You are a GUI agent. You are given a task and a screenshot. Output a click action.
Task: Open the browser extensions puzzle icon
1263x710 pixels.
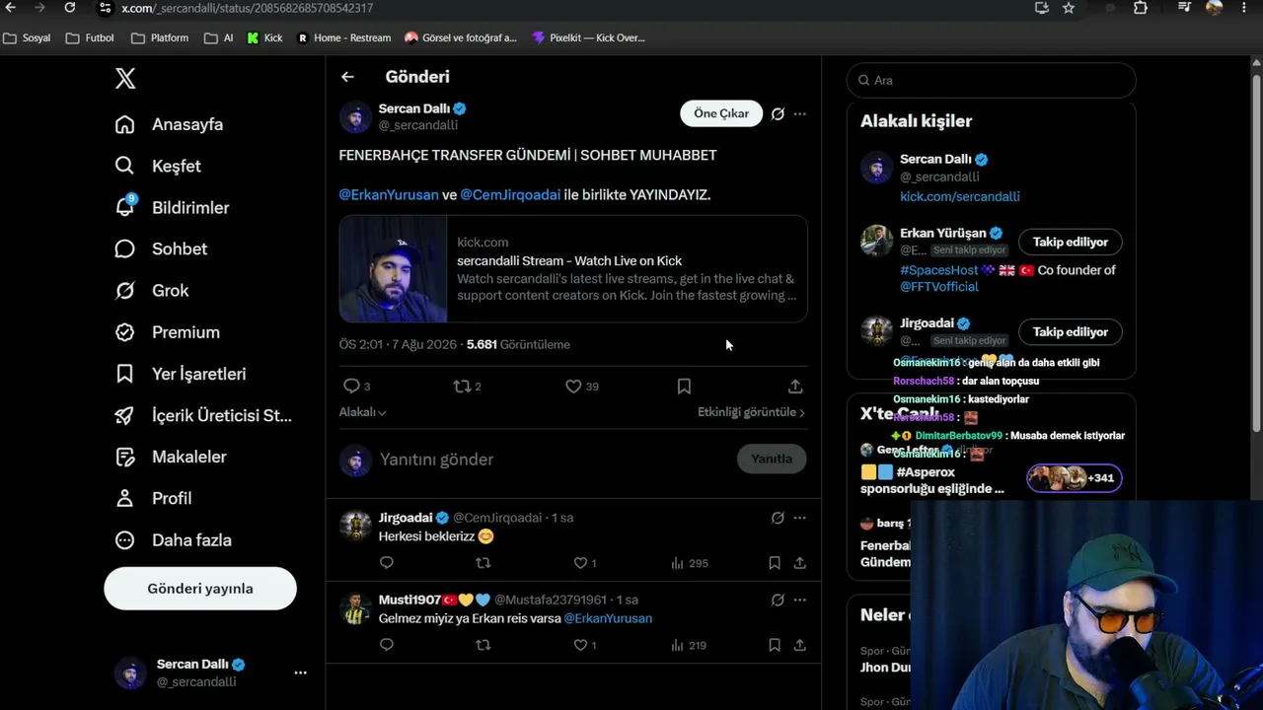[x=1141, y=8]
